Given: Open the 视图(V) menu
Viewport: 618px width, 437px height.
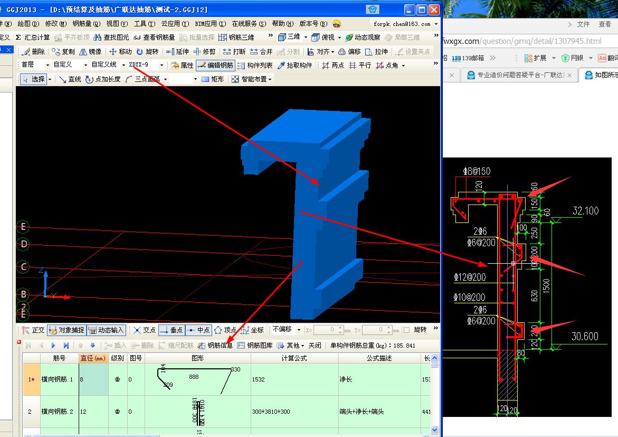Looking at the screenshot, I should click(x=117, y=24).
